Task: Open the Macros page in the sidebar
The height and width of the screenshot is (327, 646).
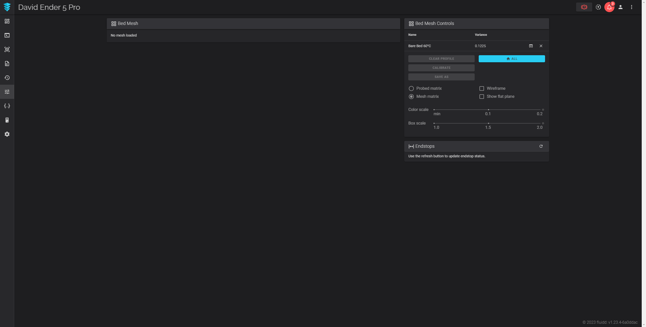Action: [7, 106]
